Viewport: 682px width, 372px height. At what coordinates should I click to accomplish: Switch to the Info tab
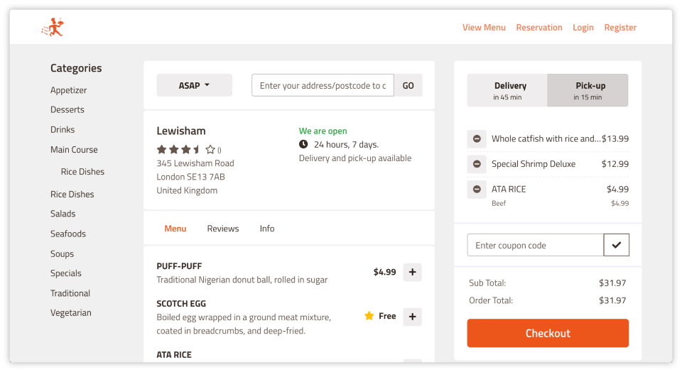[x=267, y=229]
